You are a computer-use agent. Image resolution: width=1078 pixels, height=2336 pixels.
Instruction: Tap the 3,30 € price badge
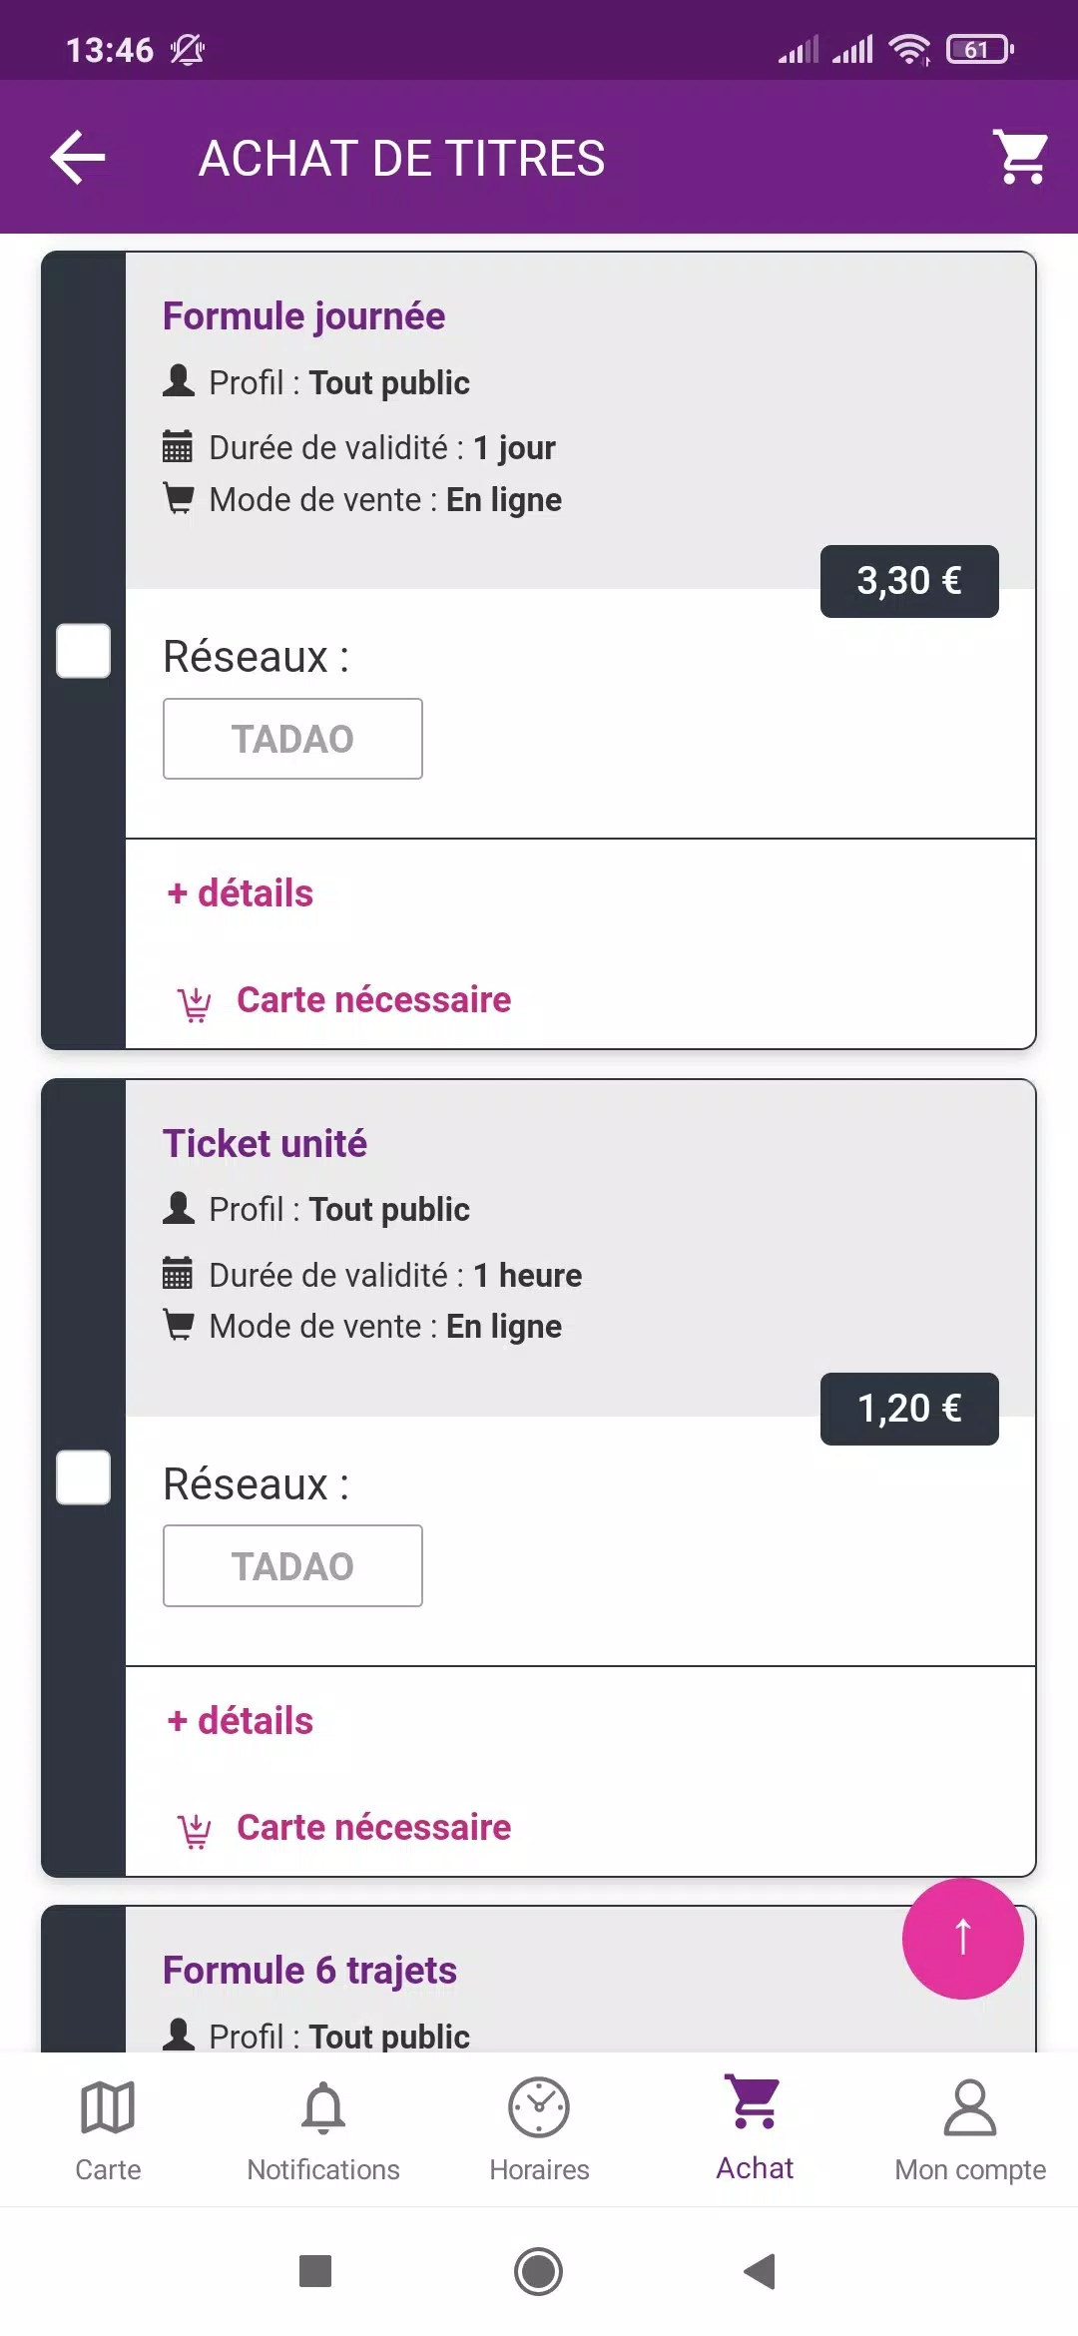(x=909, y=581)
